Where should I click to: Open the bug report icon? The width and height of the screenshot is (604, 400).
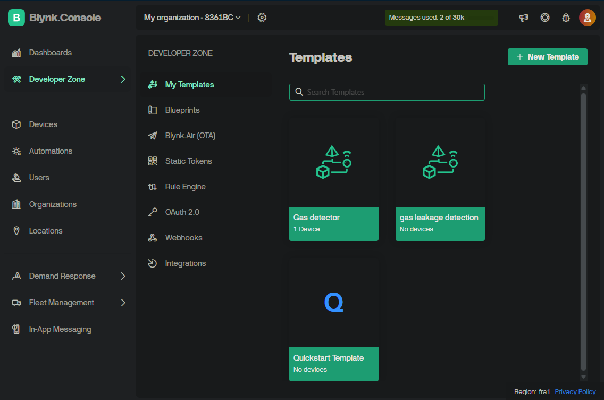click(x=566, y=18)
